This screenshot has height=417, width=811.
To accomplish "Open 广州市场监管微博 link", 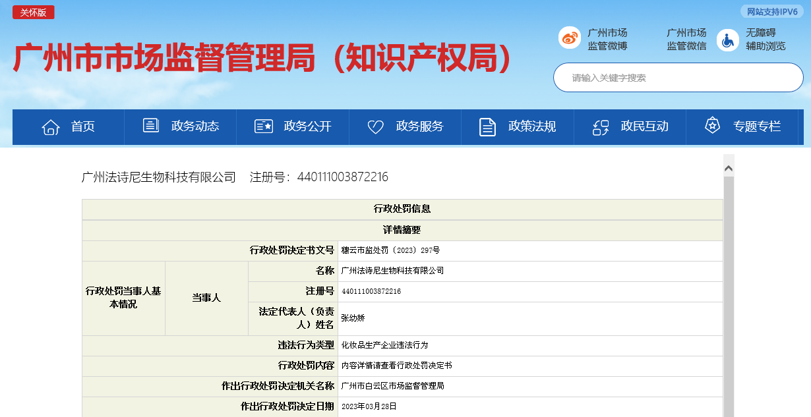I will pos(607,40).
